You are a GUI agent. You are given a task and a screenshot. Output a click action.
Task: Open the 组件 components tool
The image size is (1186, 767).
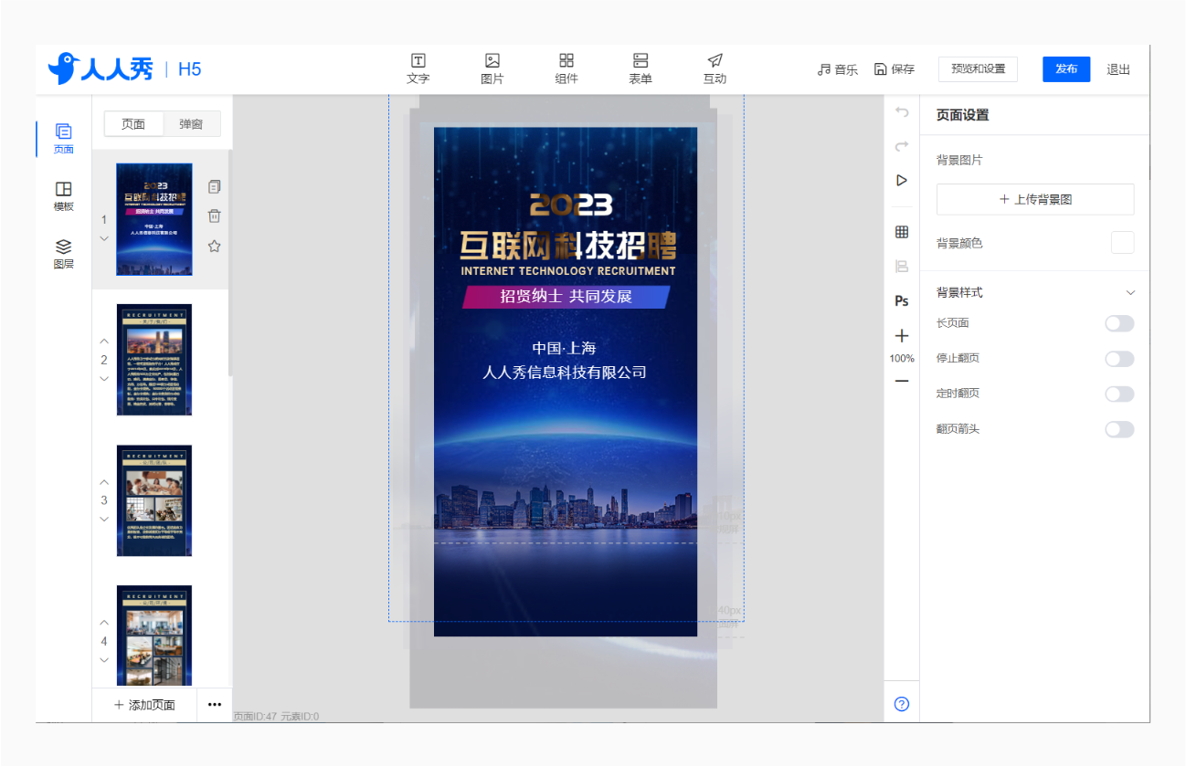pos(567,68)
